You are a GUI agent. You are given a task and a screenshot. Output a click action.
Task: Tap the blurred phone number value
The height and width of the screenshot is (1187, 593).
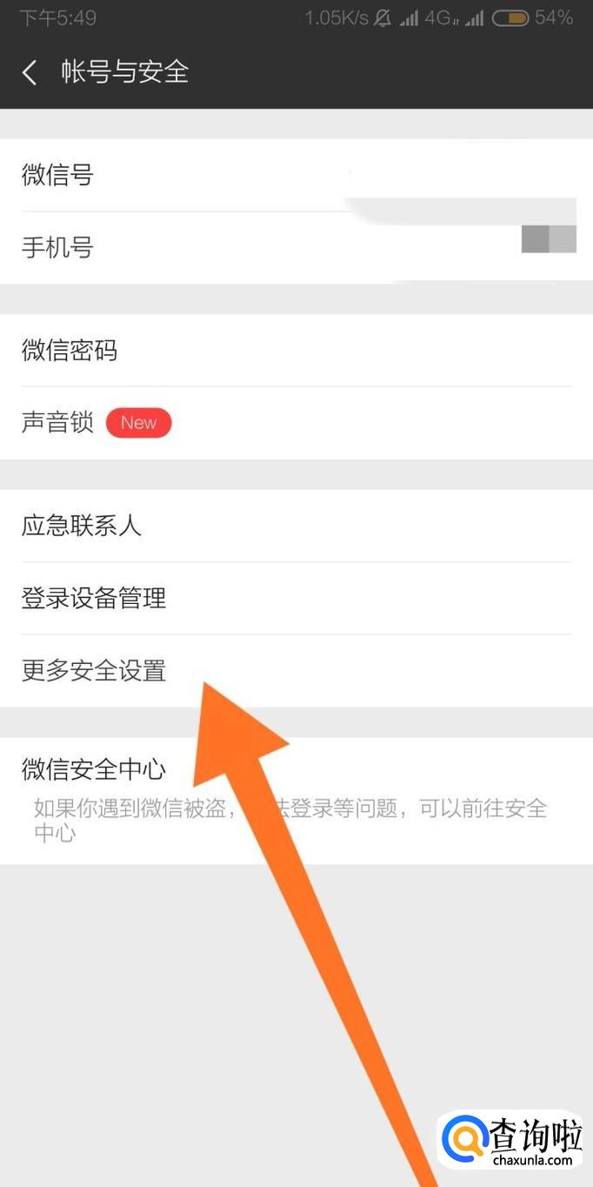tap(549, 238)
